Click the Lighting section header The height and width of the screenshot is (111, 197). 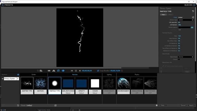pos(109,75)
